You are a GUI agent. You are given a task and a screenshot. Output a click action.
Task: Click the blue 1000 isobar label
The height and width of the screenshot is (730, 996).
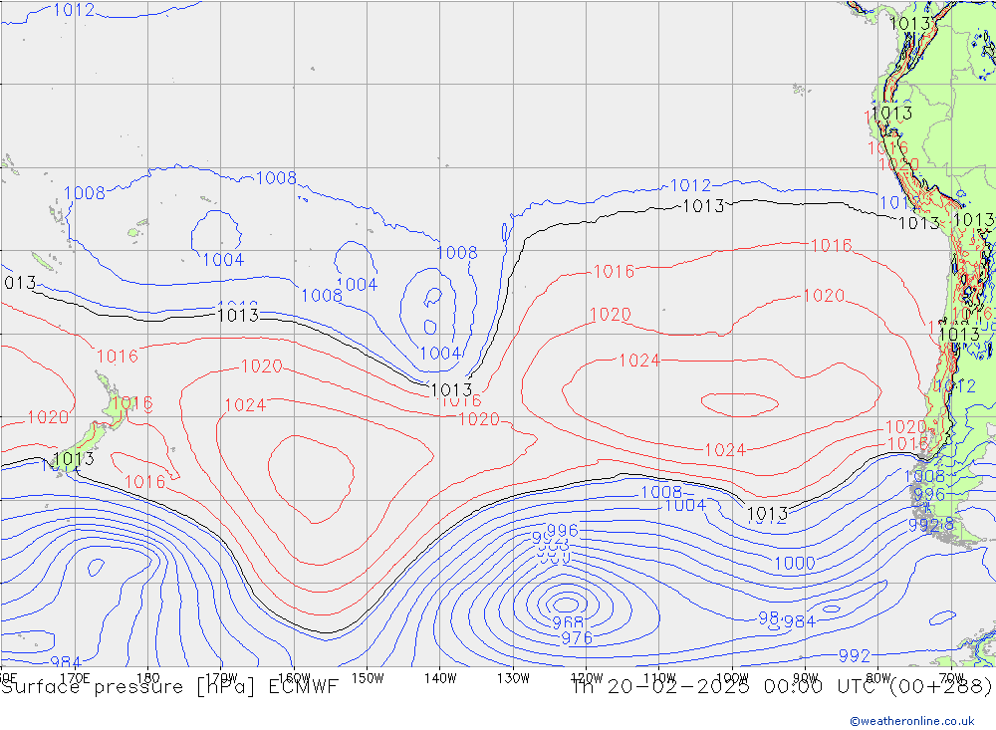pyautogui.click(x=795, y=563)
